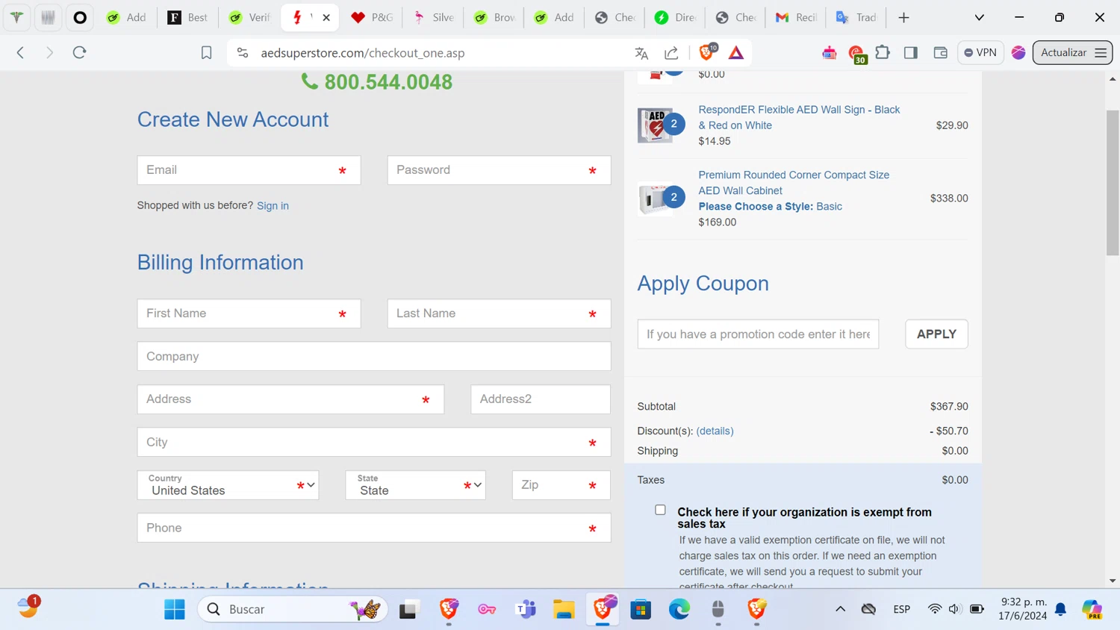Viewport: 1120px width, 630px height.
Task: Click the Brave Shields lion icon
Action: pyautogui.click(x=706, y=52)
